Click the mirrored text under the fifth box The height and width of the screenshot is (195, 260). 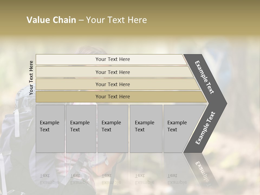coord(177,179)
